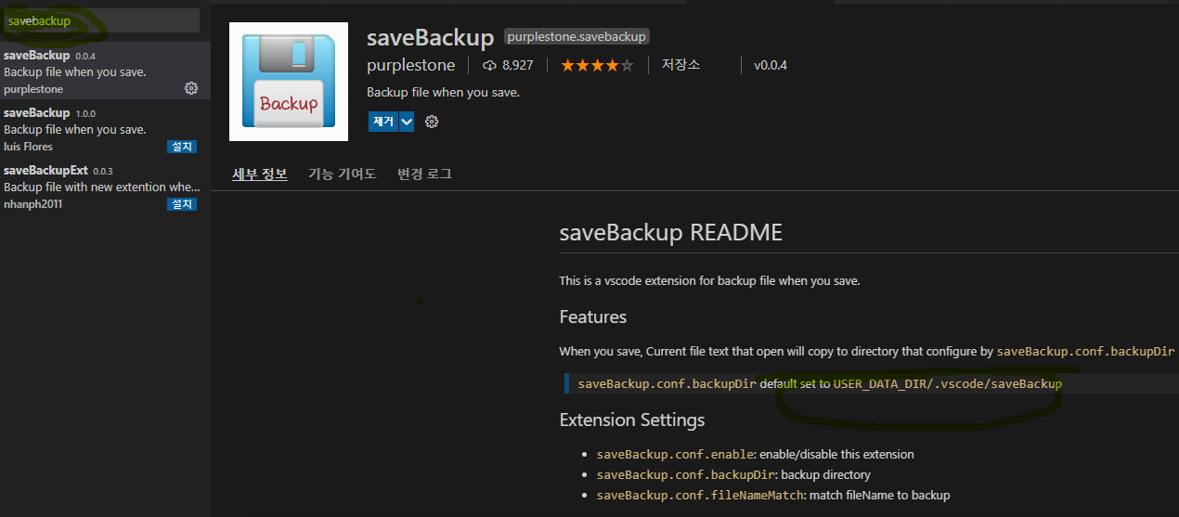The image size is (1179, 517).
Task: Install saveBackup by luis Flores
Action: [182, 147]
